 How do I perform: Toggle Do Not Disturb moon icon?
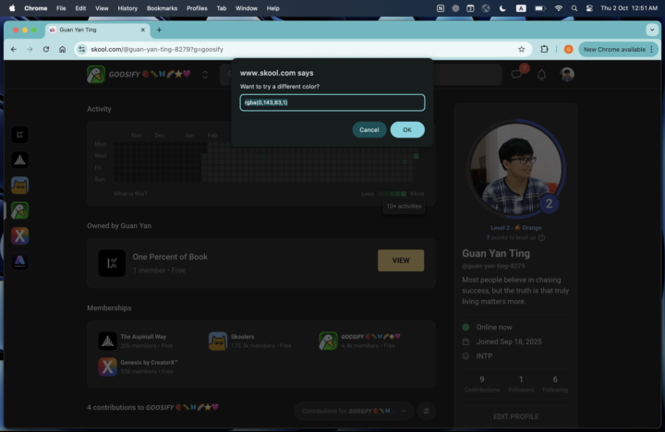point(502,8)
